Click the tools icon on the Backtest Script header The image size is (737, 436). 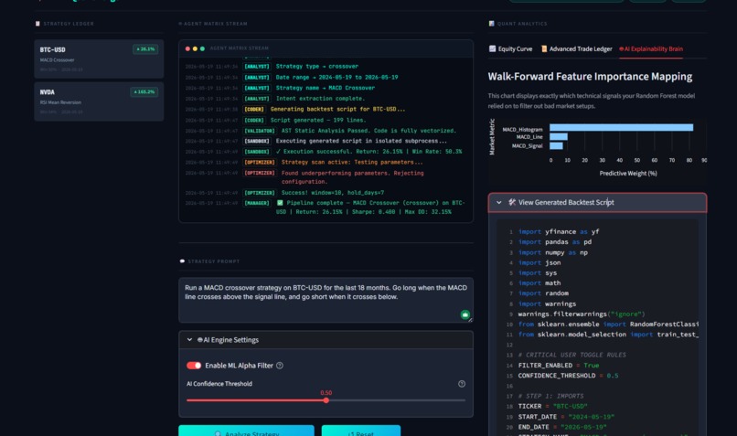coord(512,203)
